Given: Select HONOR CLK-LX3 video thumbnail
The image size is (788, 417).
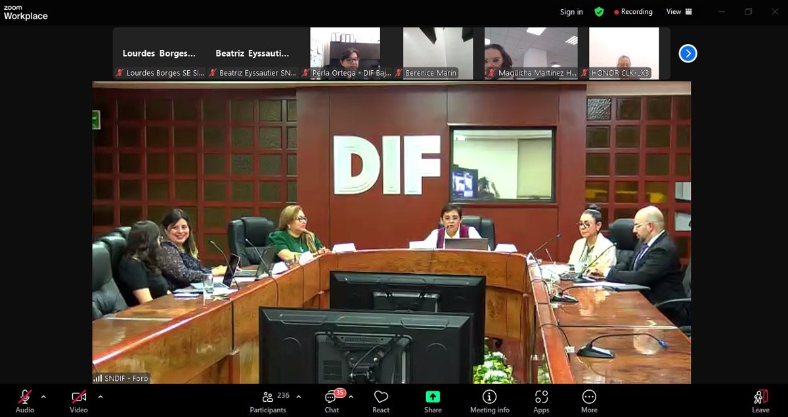Looking at the screenshot, I should 624,53.
